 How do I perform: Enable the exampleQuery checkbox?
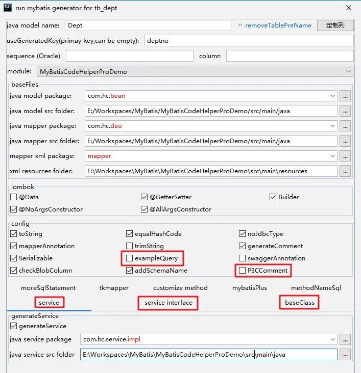click(x=130, y=258)
